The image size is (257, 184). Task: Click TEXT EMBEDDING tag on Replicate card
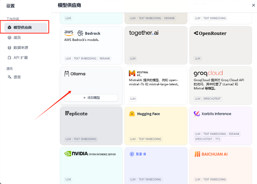[85, 139]
